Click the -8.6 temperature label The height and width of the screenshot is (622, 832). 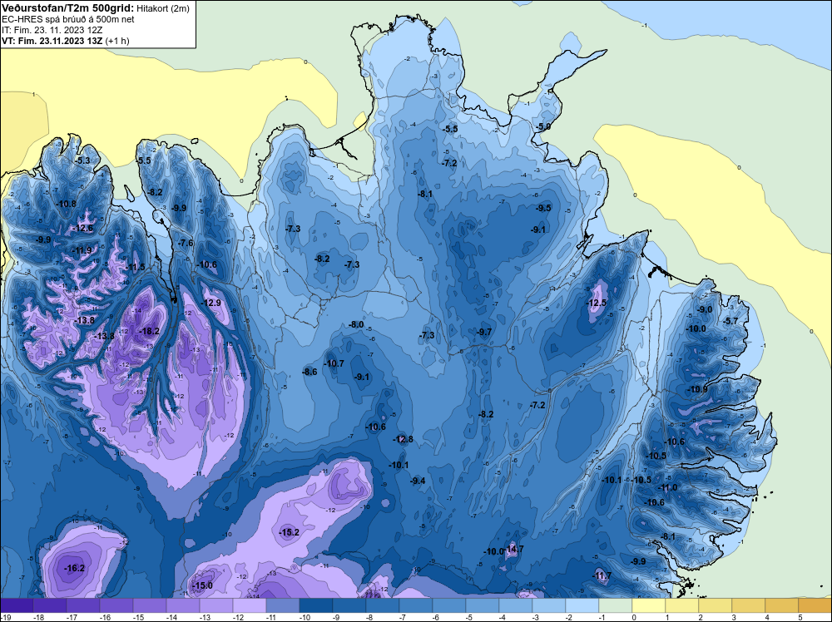[310, 372]
